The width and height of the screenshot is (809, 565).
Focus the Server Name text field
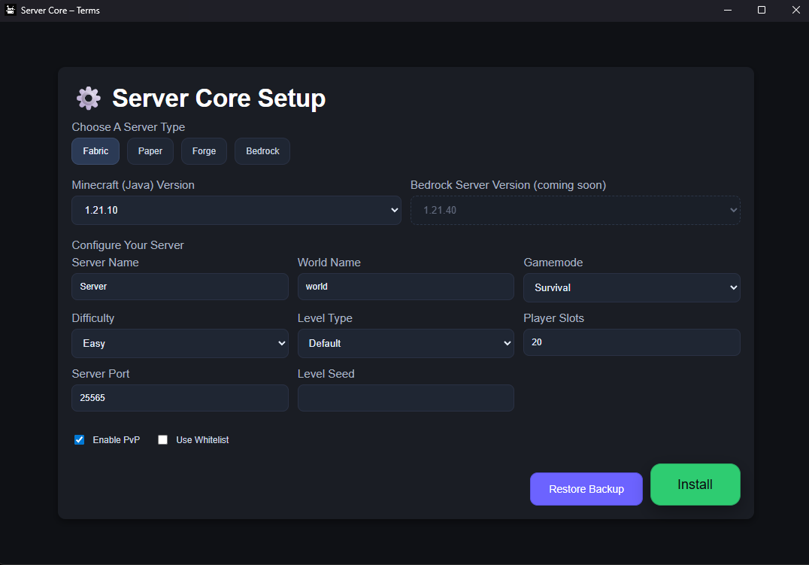pyautogui.click(x=180, y=287)
